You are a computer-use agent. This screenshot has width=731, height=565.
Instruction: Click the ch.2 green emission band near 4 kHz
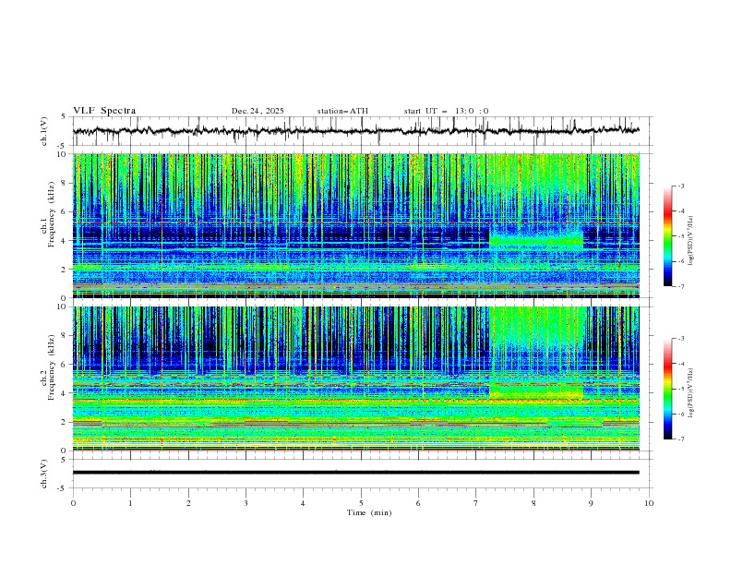click(536, 391)
